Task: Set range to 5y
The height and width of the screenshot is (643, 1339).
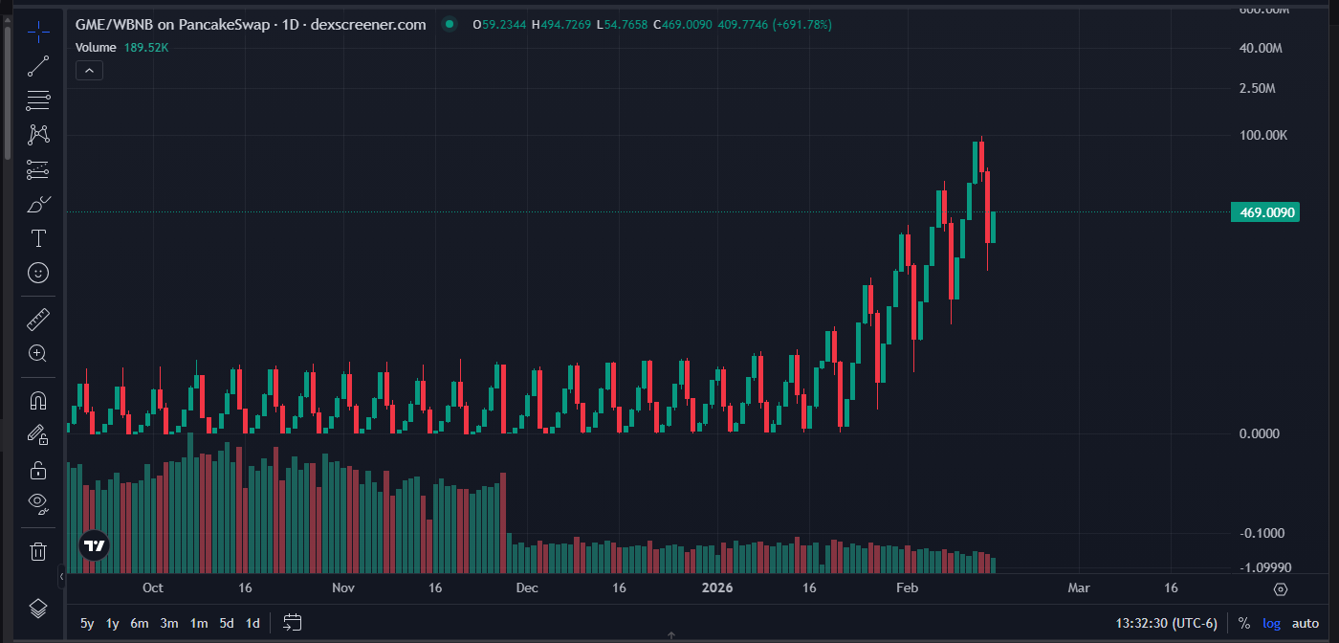Action: pyautogui.click(x=87, y=623)
